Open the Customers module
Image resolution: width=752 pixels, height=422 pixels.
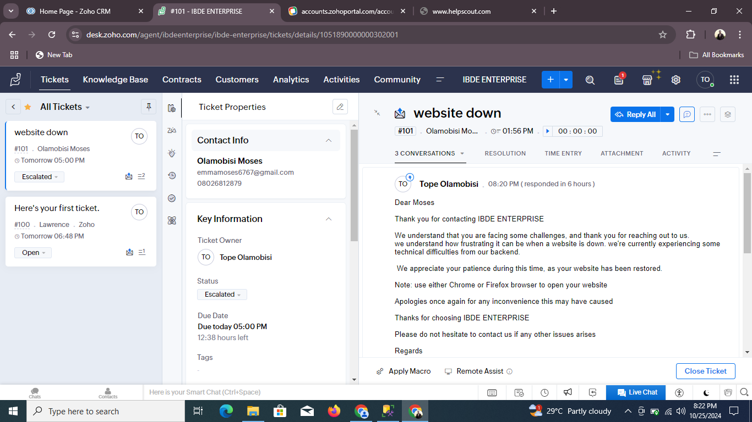[x=237, y=80]
